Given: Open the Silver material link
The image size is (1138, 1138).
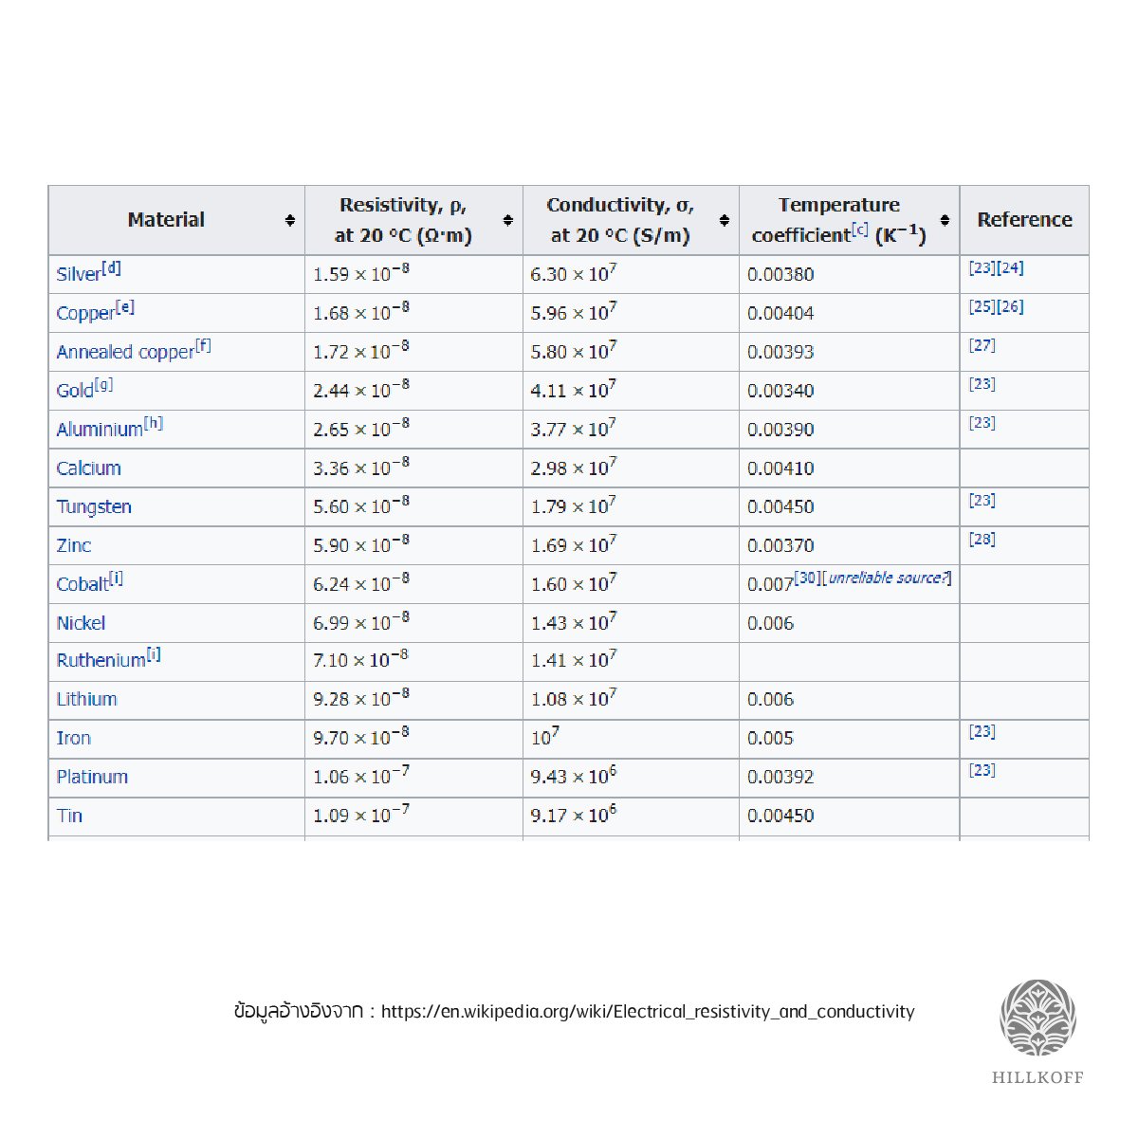Looking at the screenshot, I should click(78, 274).
